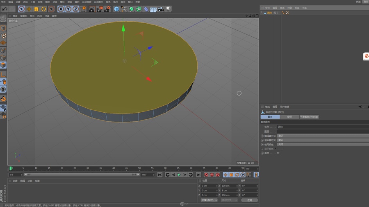Open the 使用颜色 dropdown

tap(323, 145)
